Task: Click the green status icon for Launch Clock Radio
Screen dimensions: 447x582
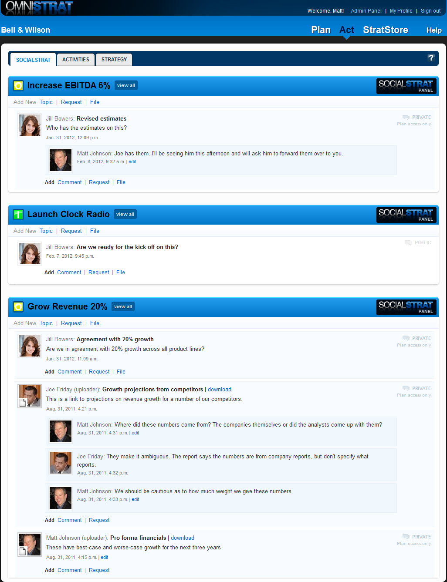Action: (x=18, y=215)
